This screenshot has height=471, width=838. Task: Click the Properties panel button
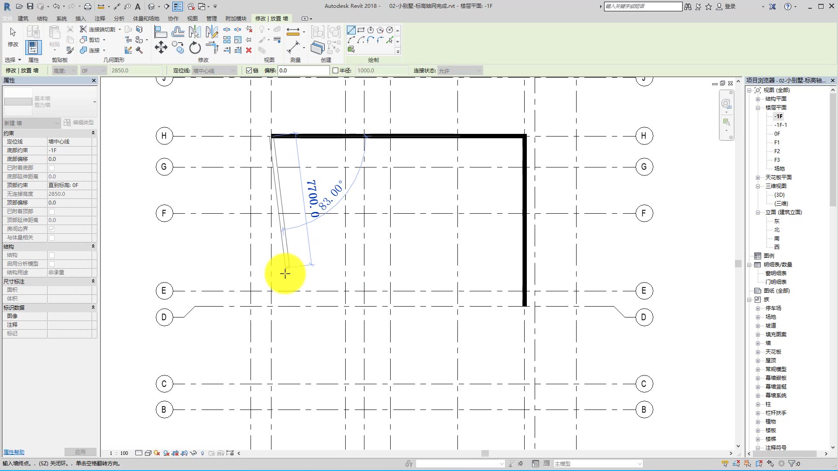[33, 47]
